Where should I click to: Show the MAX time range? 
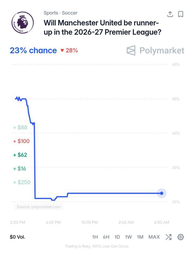click(x=154, y=237)
